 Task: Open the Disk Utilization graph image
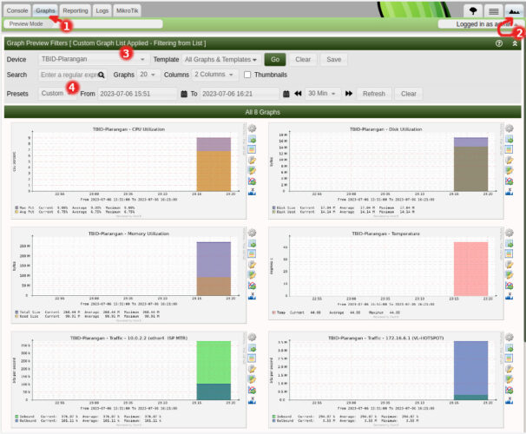[x=385, y=171]
